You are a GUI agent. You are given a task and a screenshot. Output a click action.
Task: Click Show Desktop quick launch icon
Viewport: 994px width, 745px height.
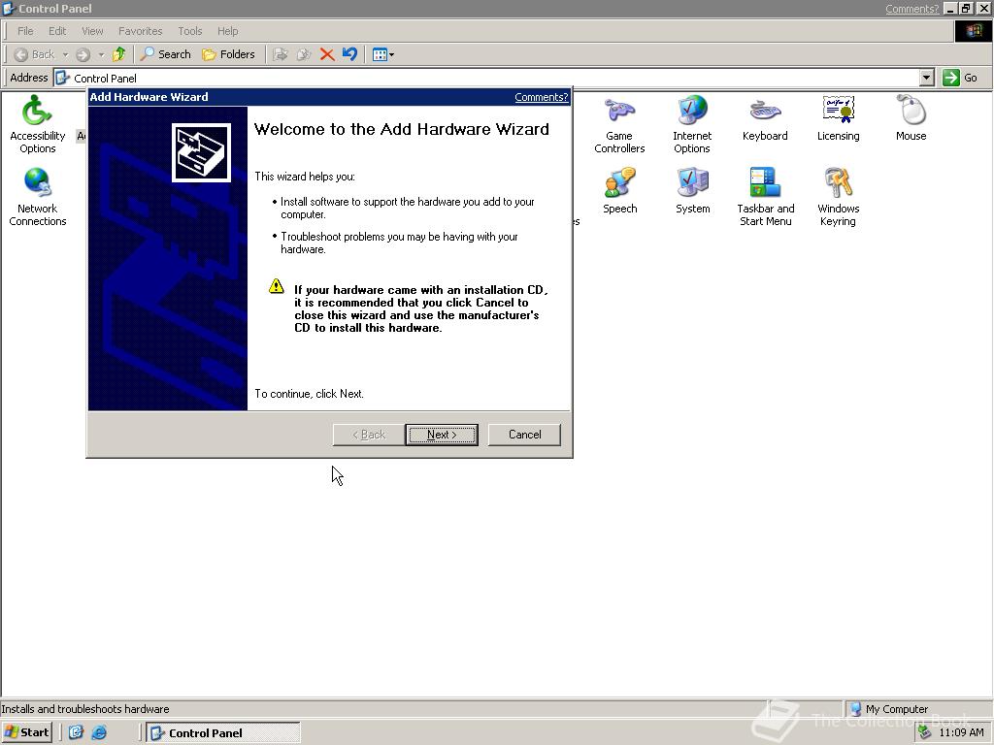pos(76,732)
